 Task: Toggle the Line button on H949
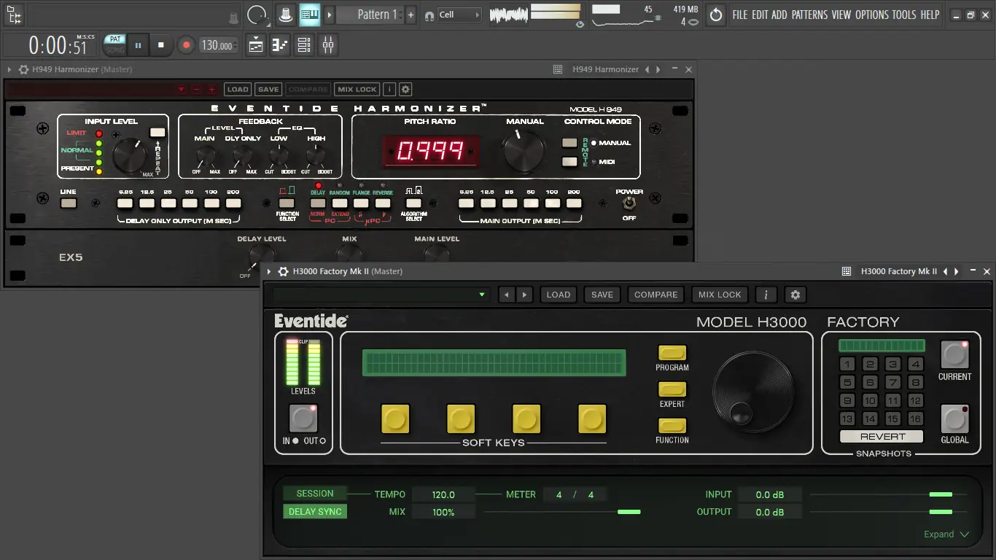69,203
